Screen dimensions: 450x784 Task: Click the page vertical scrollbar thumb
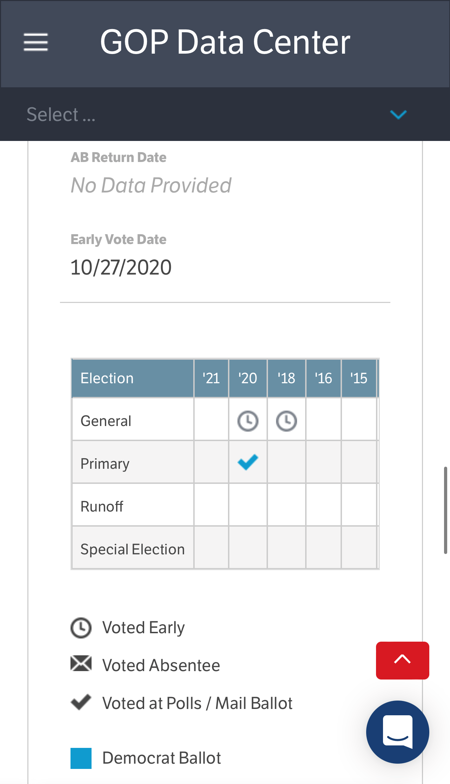coord(445,510)
